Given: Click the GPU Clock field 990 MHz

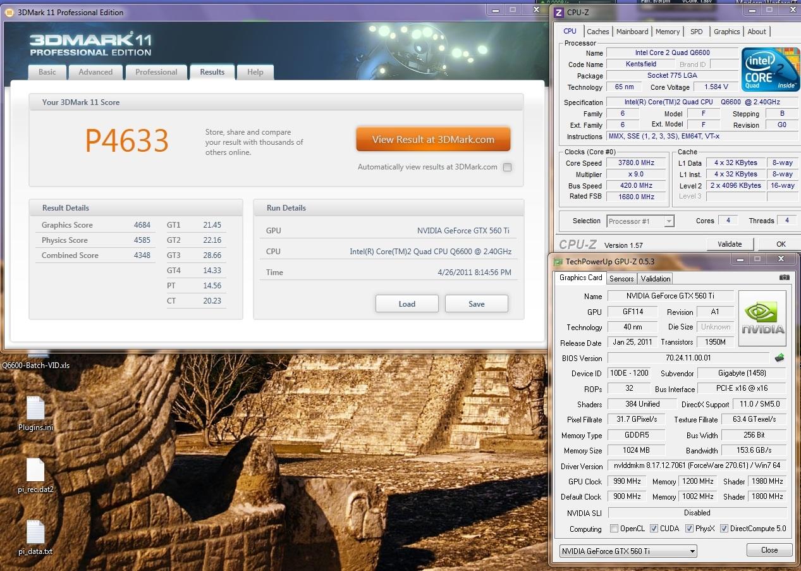Looking at the screenshot, I should tap(627, 481).
